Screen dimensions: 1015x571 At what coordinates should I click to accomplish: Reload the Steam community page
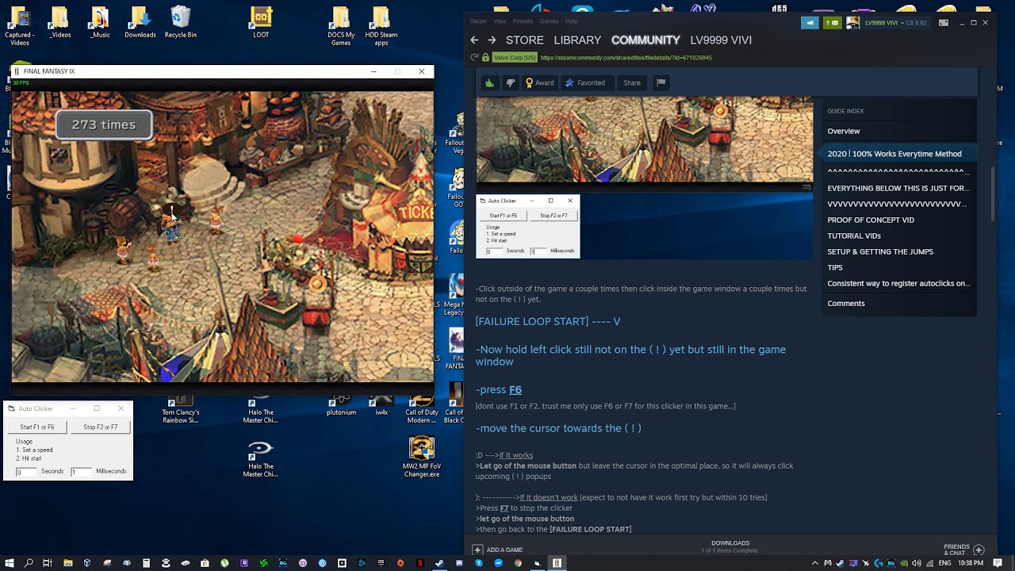click(x=474, y=57)
